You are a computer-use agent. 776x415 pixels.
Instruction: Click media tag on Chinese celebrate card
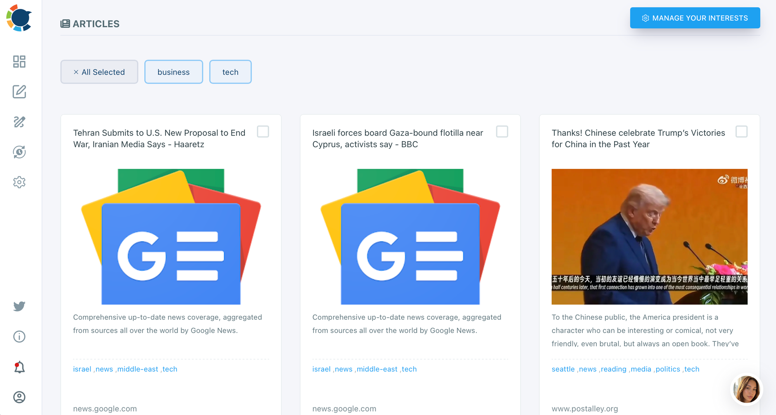tap(641, 369)
